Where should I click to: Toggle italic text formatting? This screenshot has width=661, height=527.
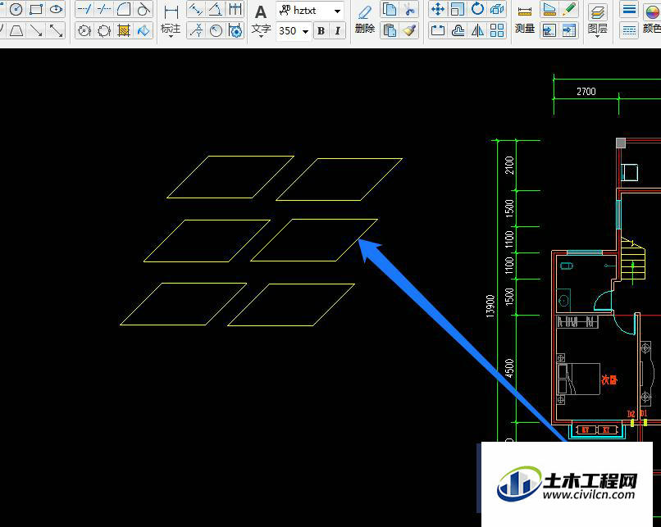click(x=337, y=31)
